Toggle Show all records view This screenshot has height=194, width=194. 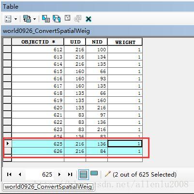point(84,175)
